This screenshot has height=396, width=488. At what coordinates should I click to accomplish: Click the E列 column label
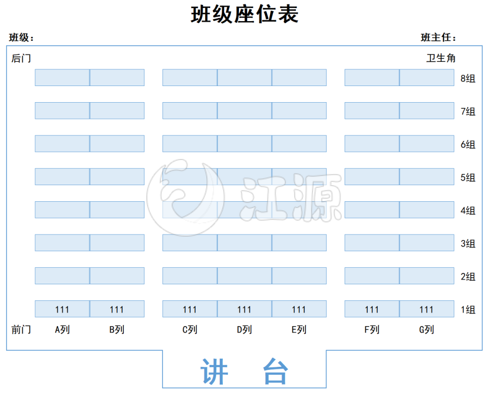(x=299, y=330)
